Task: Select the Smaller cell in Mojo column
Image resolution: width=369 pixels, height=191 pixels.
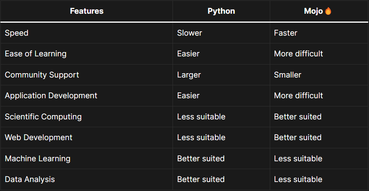Action: tap(287, 75)
